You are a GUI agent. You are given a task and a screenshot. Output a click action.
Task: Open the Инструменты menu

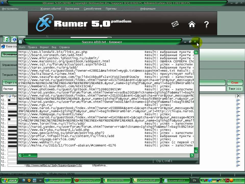tap(10, 9)
